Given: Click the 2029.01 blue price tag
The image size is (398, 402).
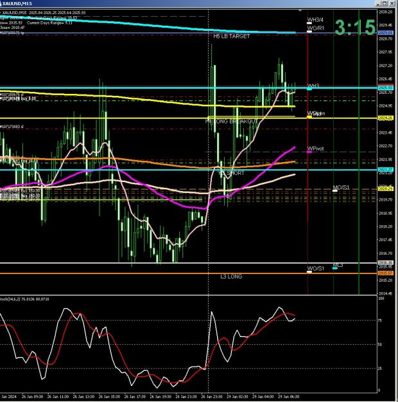Looking at the screenshot, I should point(385,33).
